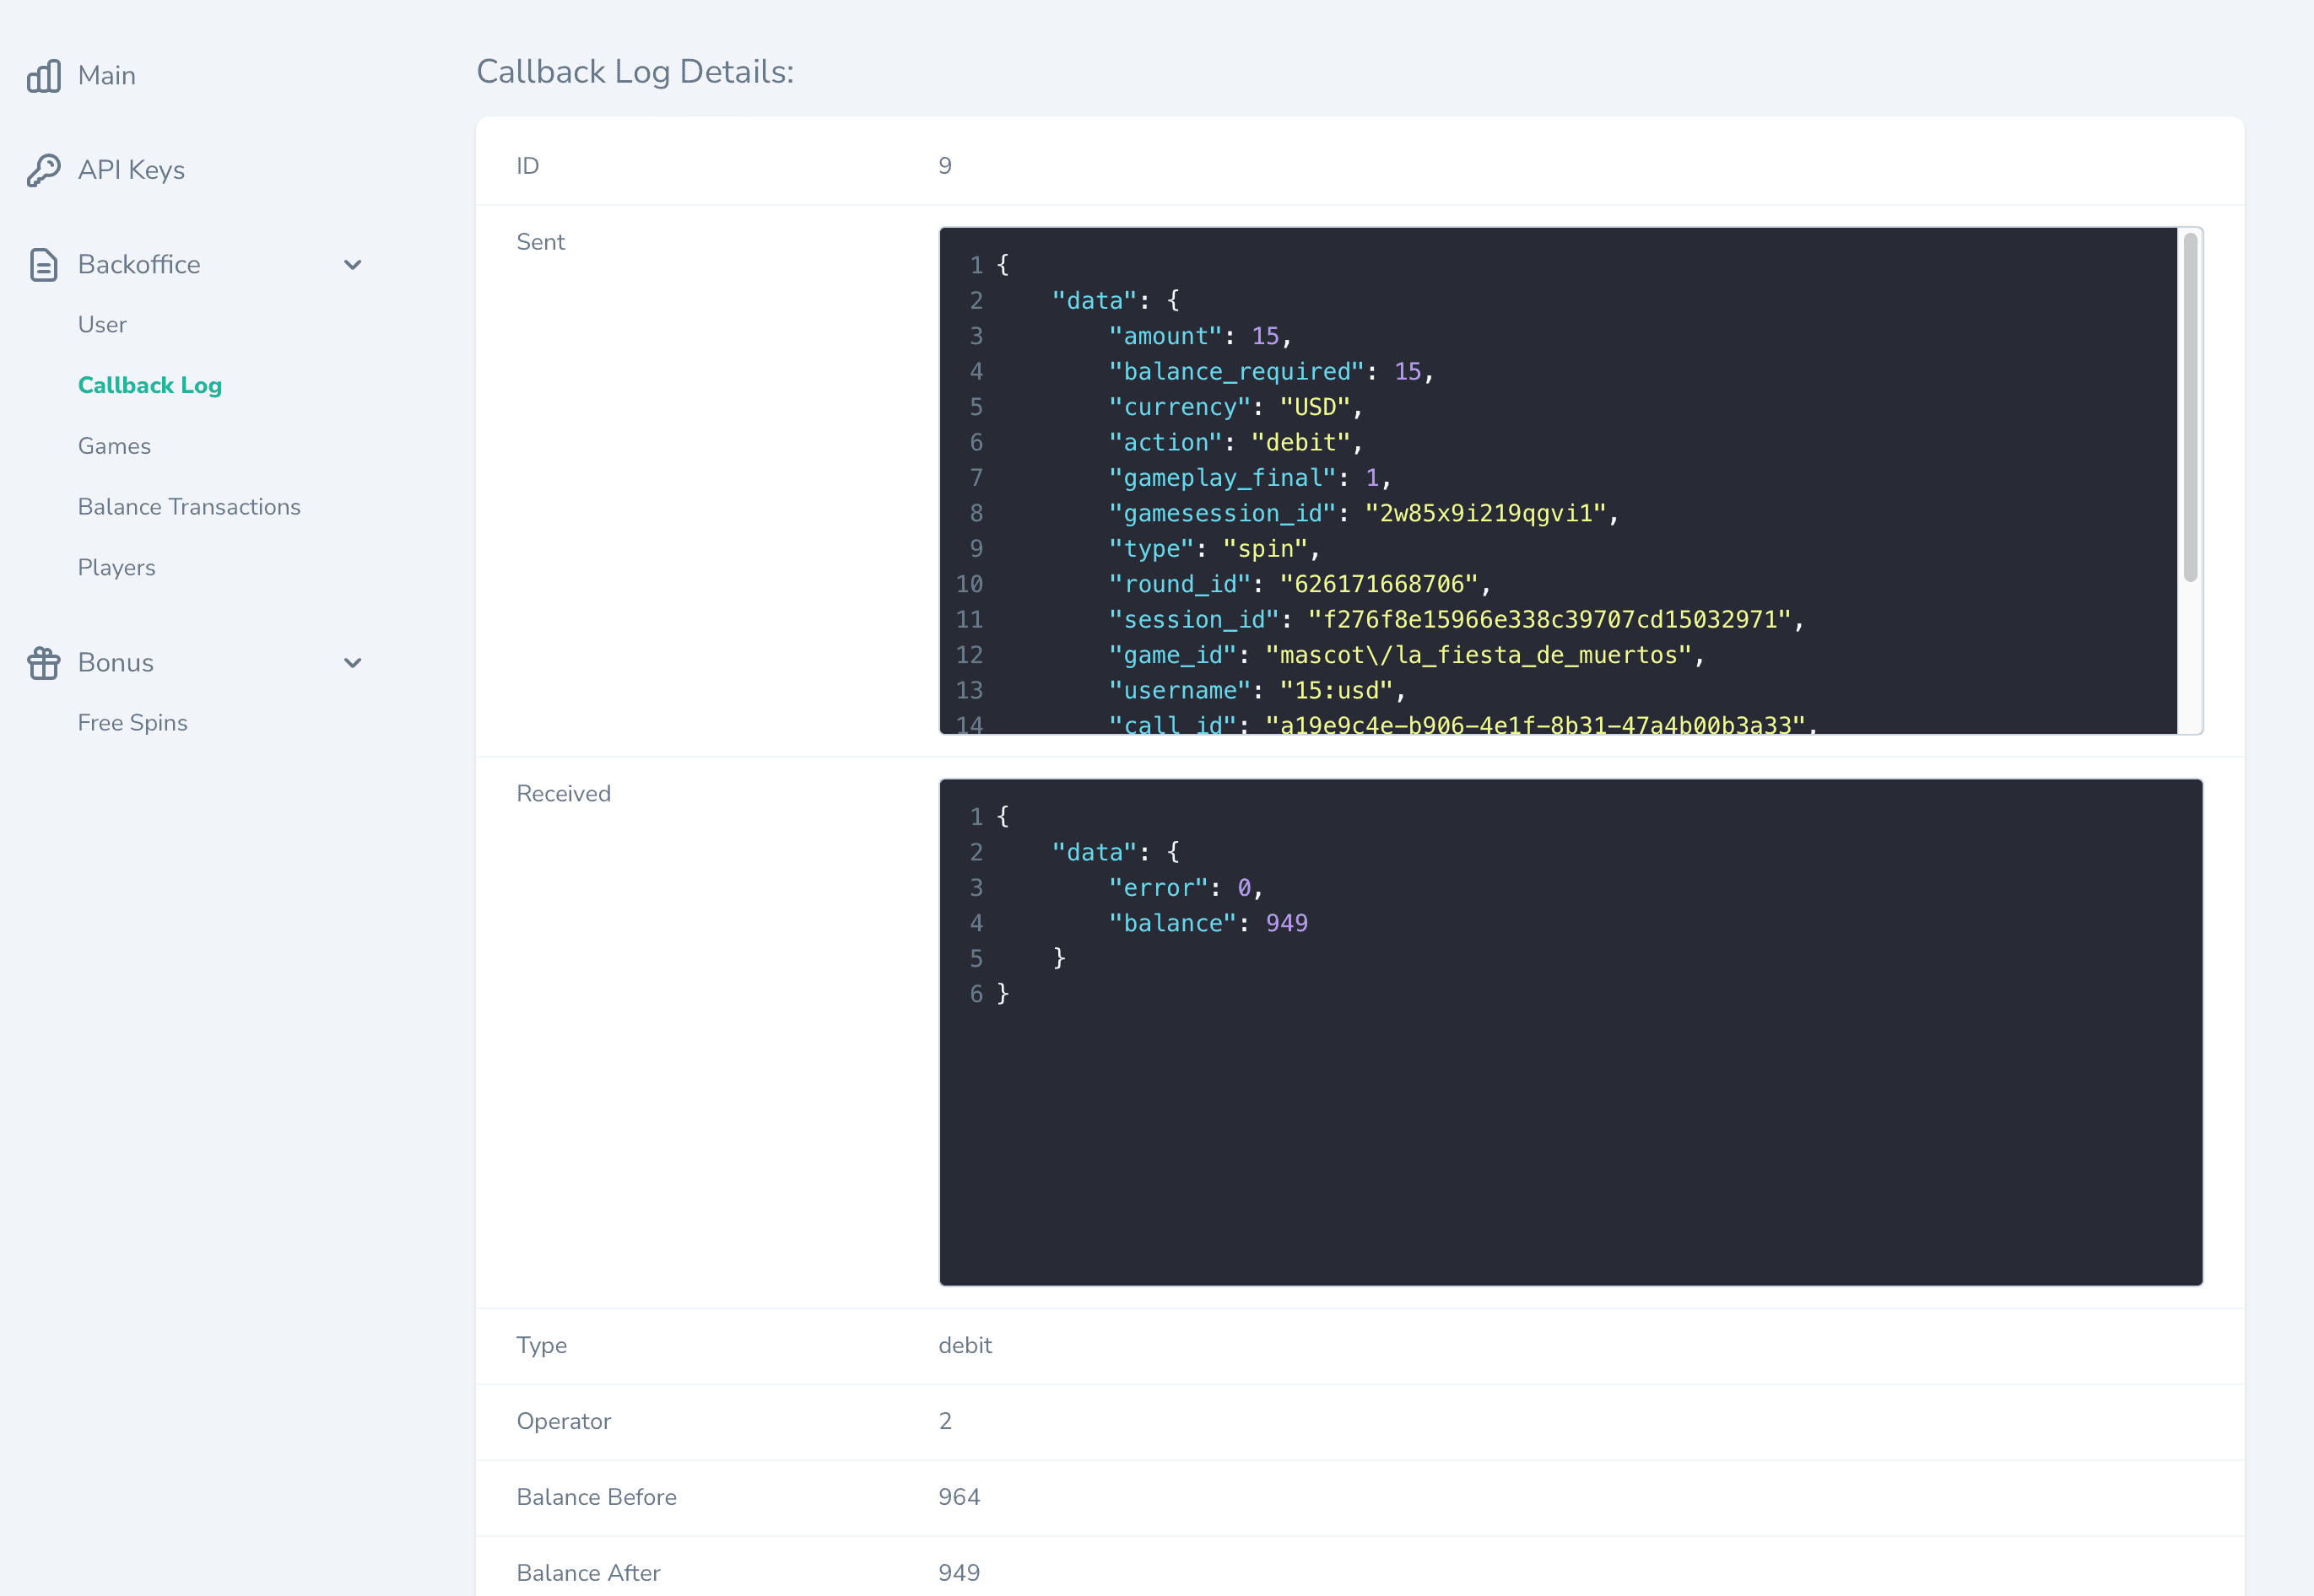Click the session_id line in Sent JSON

[1456, 620]
